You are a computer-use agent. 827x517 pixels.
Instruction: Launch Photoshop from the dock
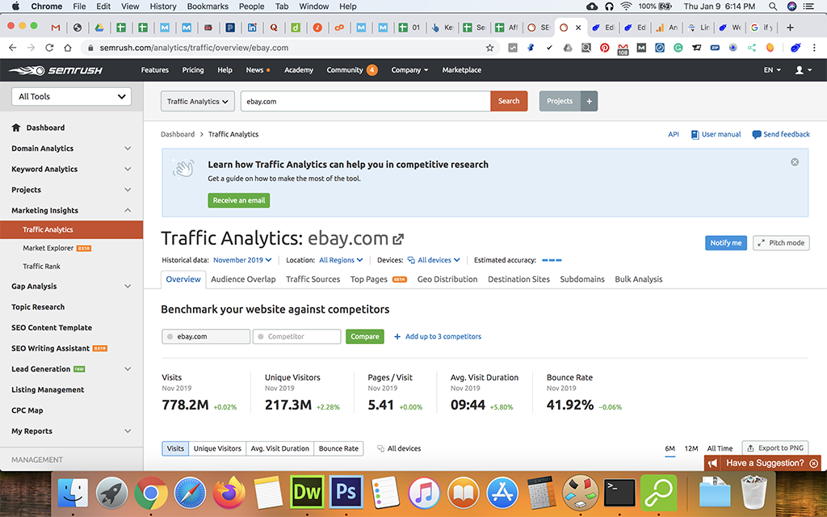pyautogui.click(x=346, y=493)
